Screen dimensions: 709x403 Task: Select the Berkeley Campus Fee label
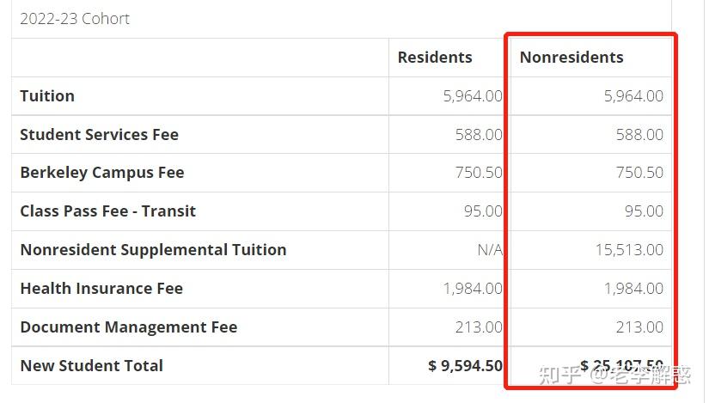point(101,173)
